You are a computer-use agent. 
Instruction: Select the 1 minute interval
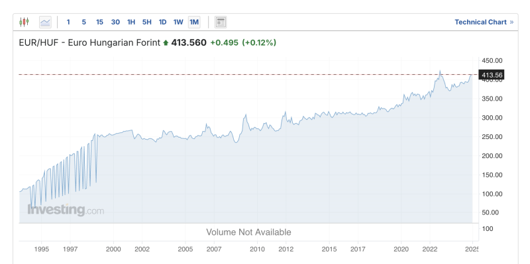click(68, 22)
